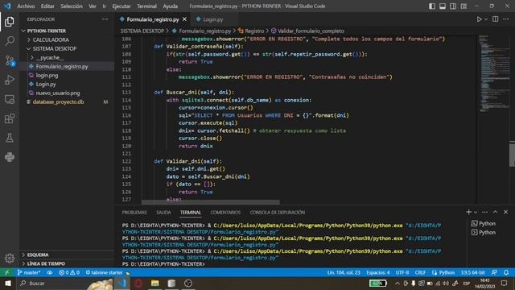Screen dimensions: 515x290
Task: Create a new terminal with plus icon
Action: pos(468,212)
